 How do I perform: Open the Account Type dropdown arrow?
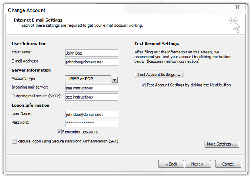[114, 80]
